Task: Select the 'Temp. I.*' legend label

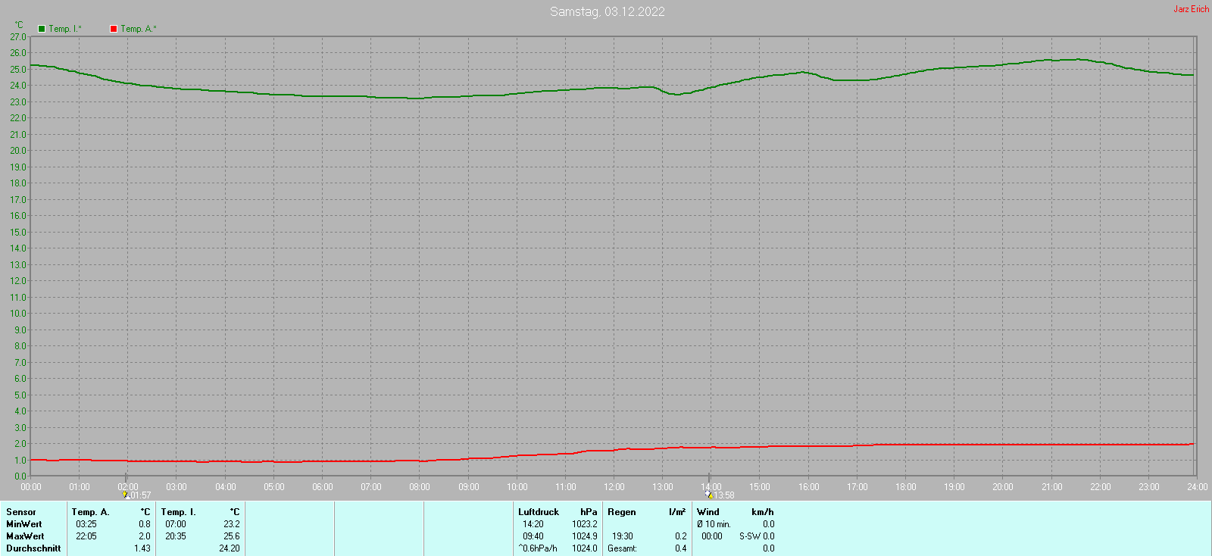Action: [x=65, y=29]
